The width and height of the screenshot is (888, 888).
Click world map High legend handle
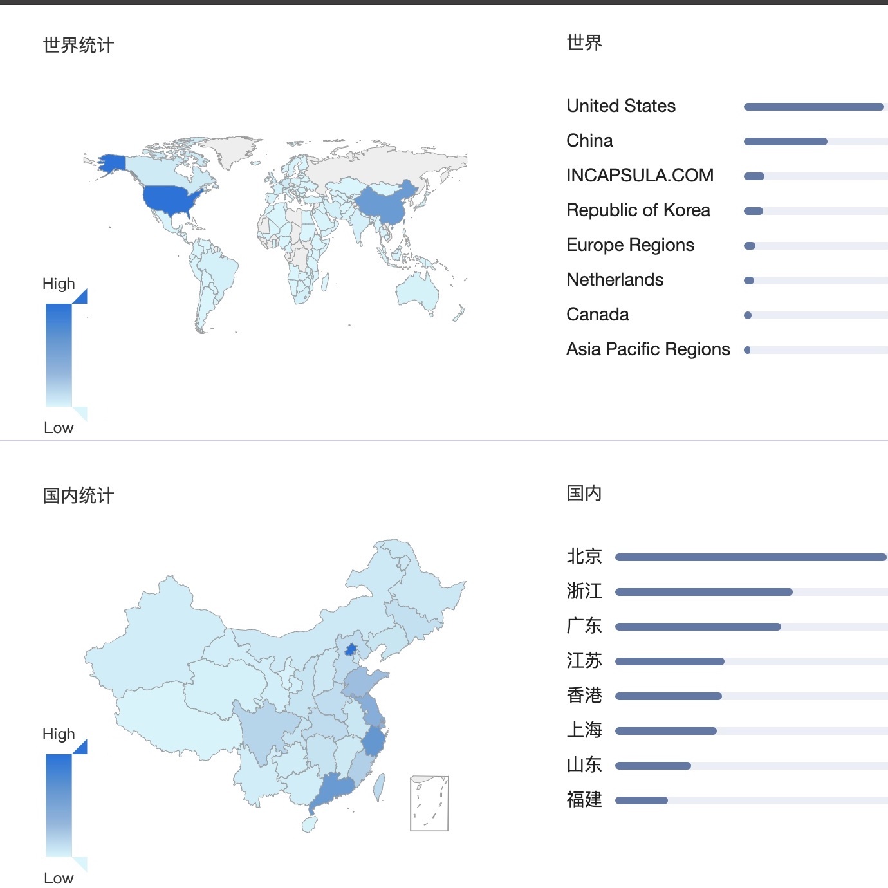click(x=80, y=297)
